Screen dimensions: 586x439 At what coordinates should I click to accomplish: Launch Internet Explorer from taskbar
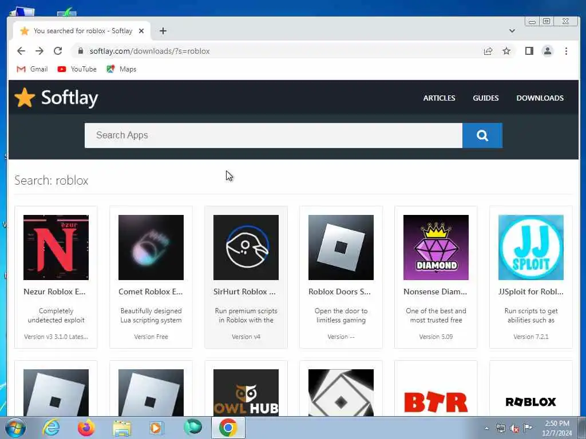pos(51,428)
